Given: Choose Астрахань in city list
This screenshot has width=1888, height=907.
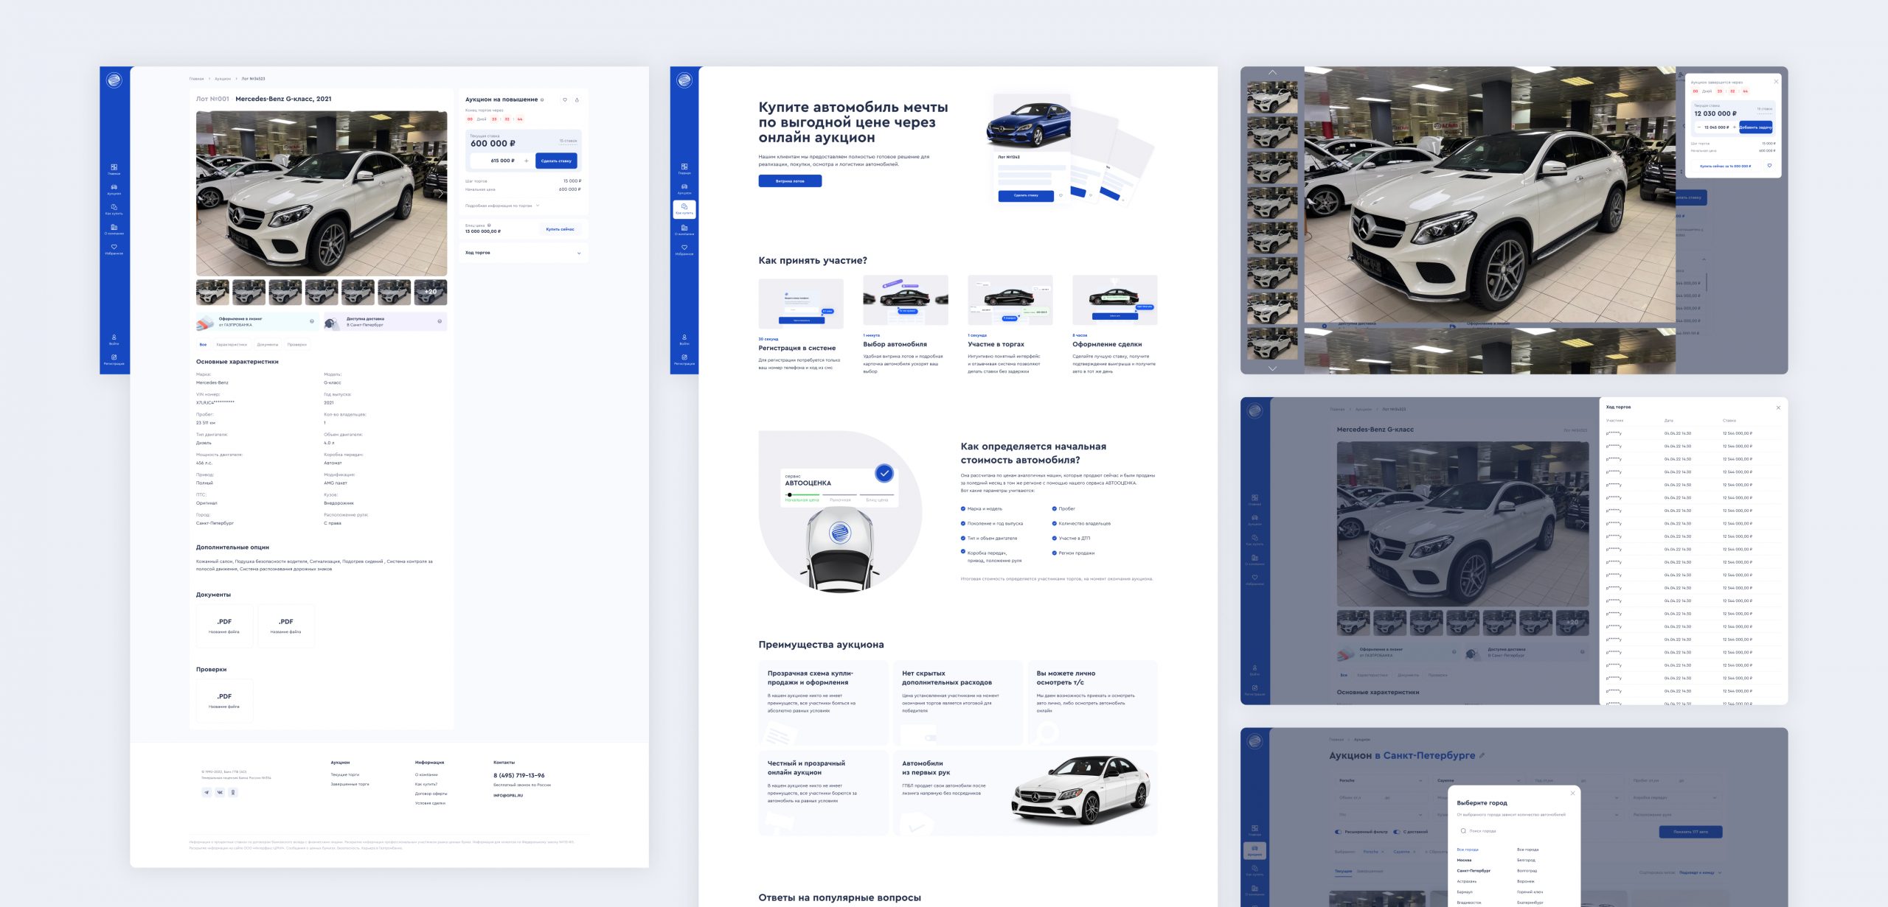Looking at the screenshot, I should (1466, 881).
